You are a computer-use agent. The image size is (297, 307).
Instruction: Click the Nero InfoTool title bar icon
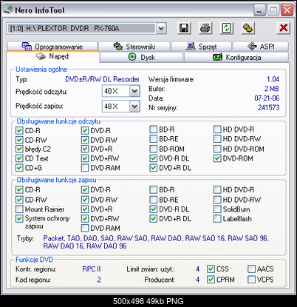click(x=8, y=10)
